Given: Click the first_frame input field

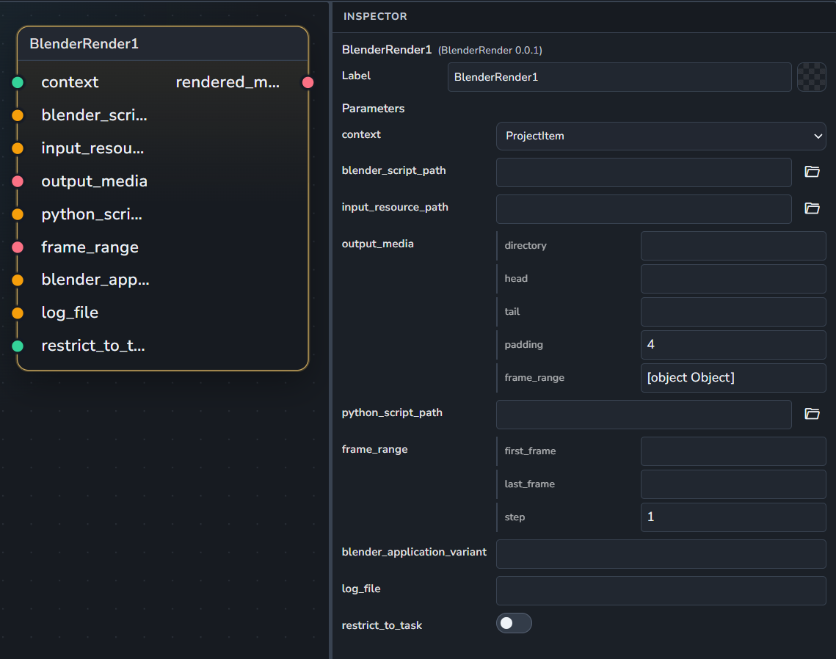Looking at the screenshot, I should [x=733, y=451].
